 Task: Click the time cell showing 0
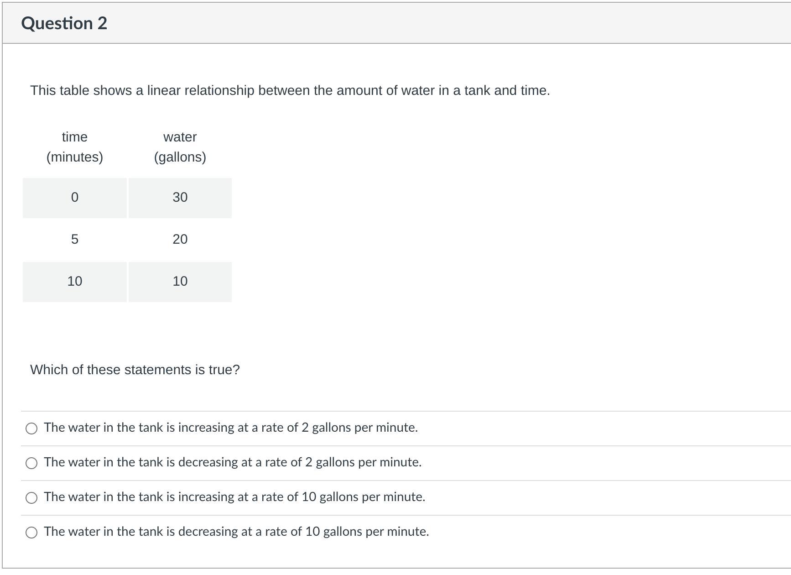click(75, 198)
